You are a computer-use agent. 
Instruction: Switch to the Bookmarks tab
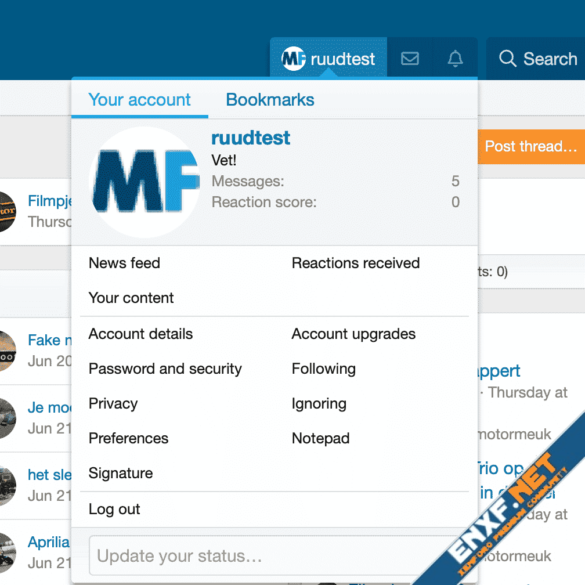tap(270, 100)
